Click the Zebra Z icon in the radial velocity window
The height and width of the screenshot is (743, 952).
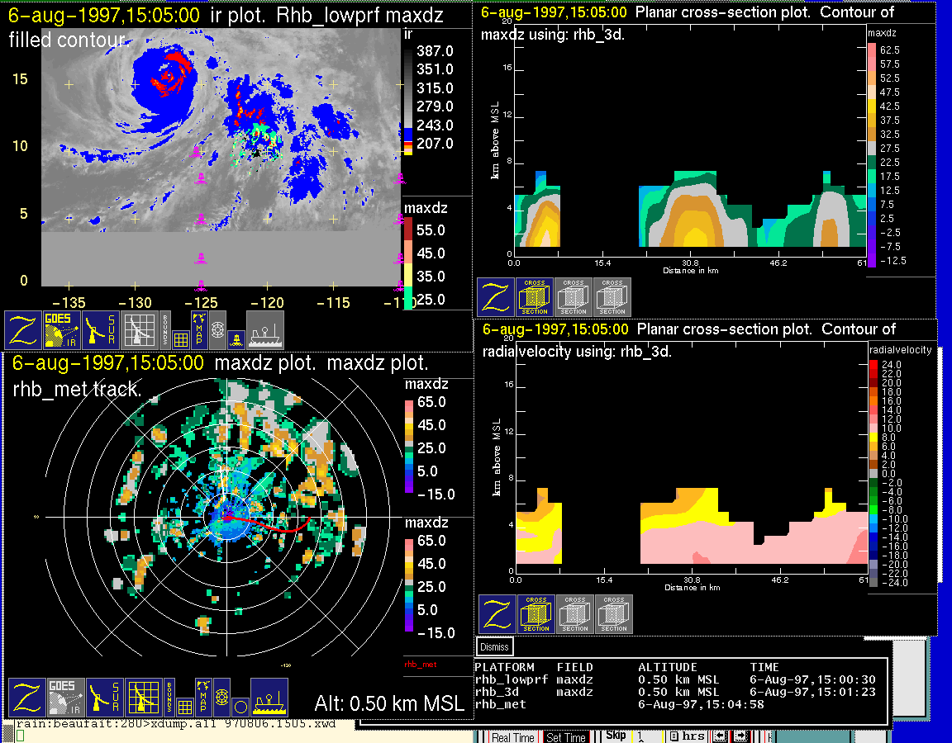(496, 614)
